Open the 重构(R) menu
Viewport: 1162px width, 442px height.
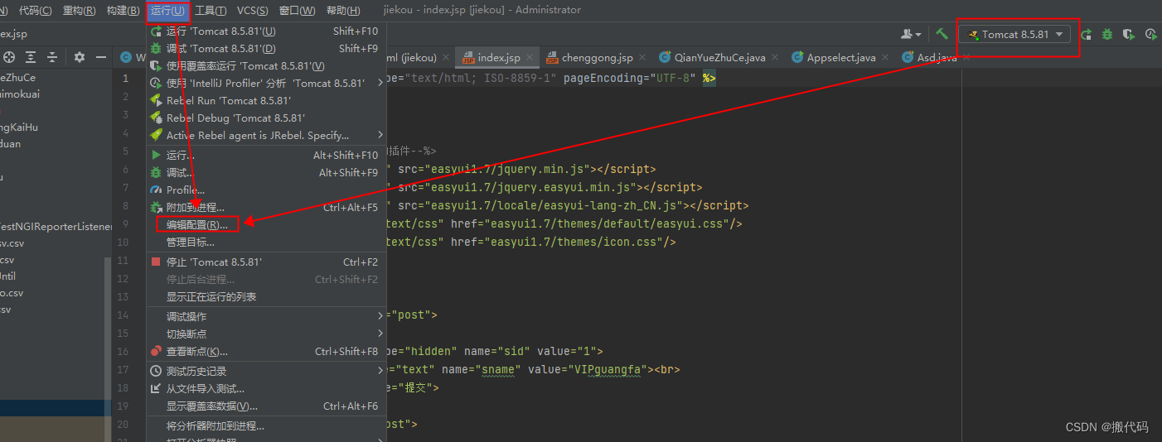pos(79,11)
